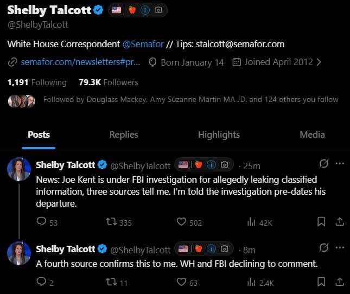The width and height of the screenshot is (350, 294).
Task: Switch to the Replies tab
Action: 124,135
